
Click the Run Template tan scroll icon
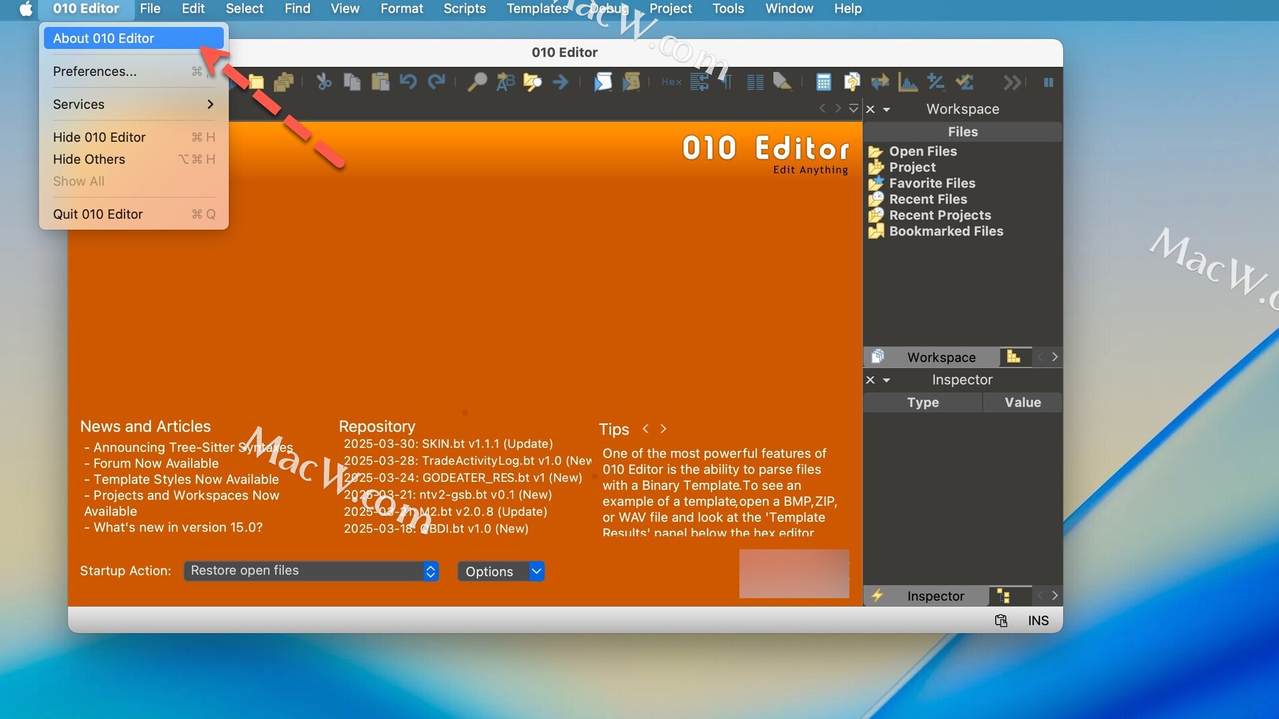[x=632, y=82]
